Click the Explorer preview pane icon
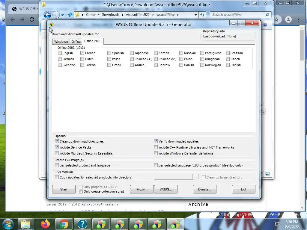This screenshot has width=307, height=230. [267, 174]
